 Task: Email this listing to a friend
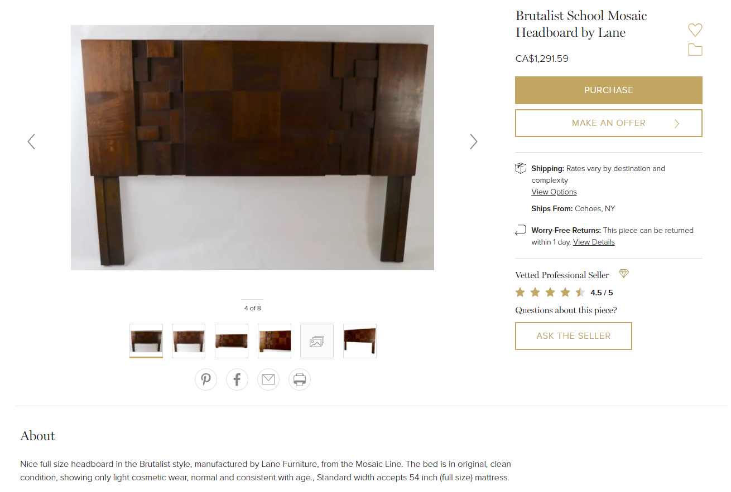point(268,379)
